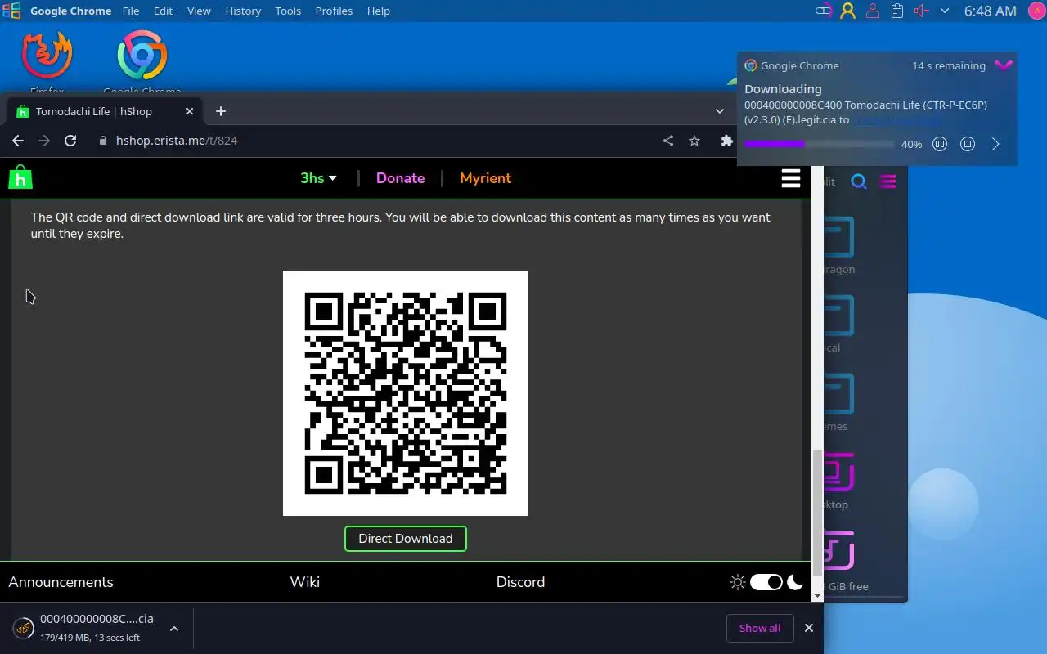Open the View menu

click(x=199, y=11)
